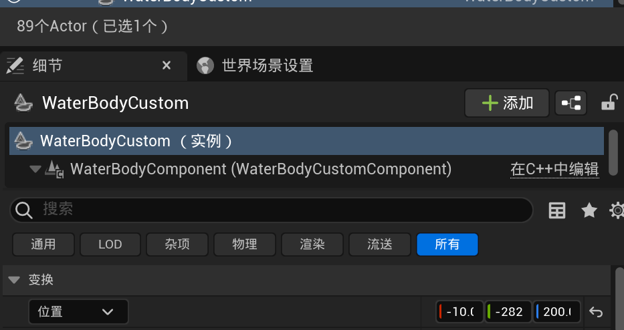Click the WaterBodyCustom actor icon in header
Viewport: 624px width, 330px height.
[x=23, y=103]
